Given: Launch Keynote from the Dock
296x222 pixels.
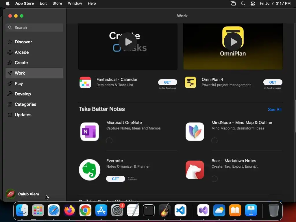Looking at the screenshot, I should tap(251, 210).
